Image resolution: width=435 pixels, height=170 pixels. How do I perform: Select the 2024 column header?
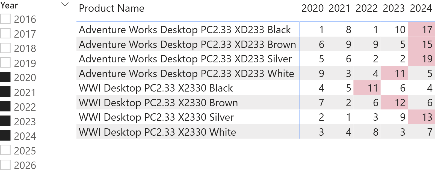tap(421, 8)
